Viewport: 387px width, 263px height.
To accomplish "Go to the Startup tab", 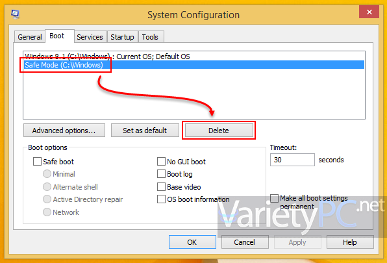I will pyautogui.click(x=122, y=37).
